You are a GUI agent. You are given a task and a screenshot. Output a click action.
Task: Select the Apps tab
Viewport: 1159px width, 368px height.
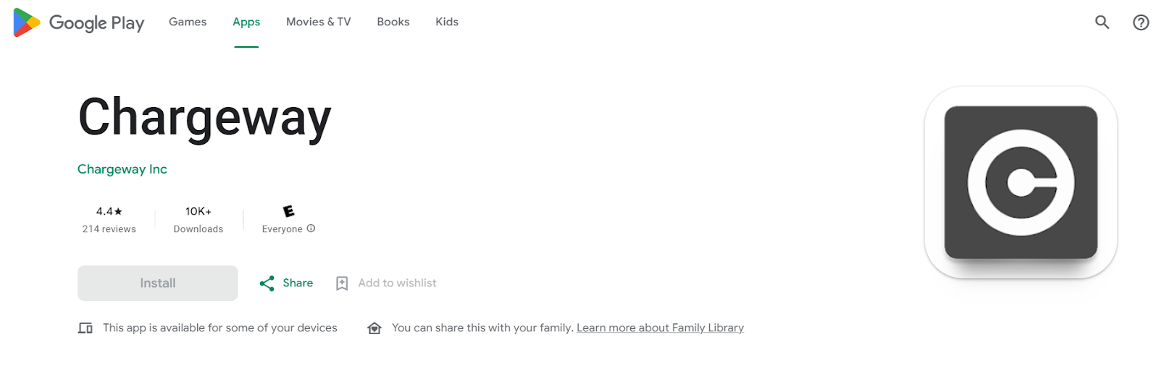point(246,22)
